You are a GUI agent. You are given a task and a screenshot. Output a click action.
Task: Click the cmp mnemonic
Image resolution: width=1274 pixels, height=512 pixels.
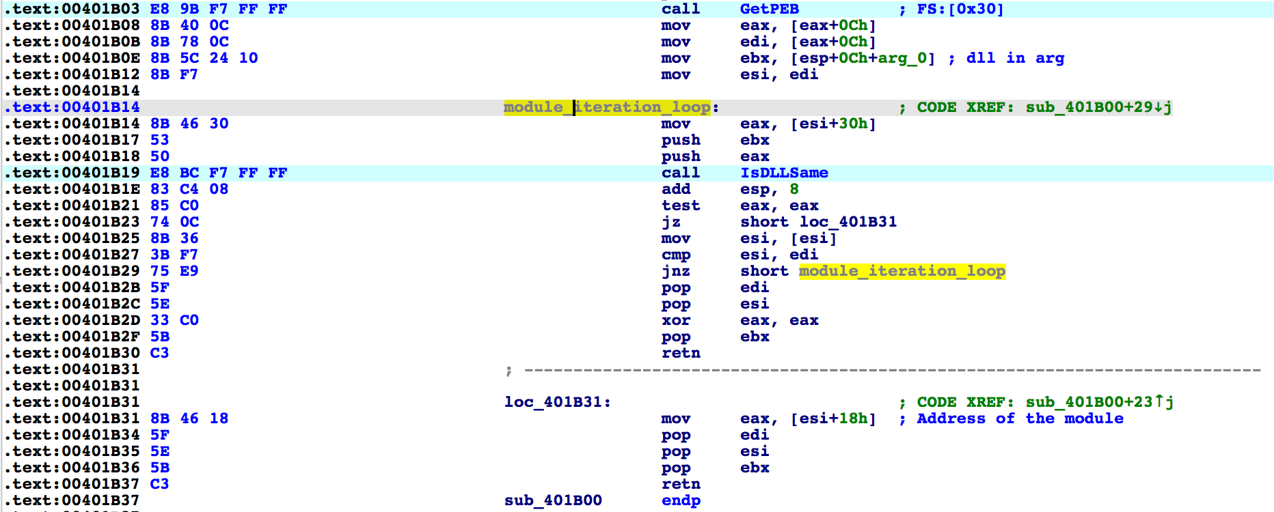[675, 255]
